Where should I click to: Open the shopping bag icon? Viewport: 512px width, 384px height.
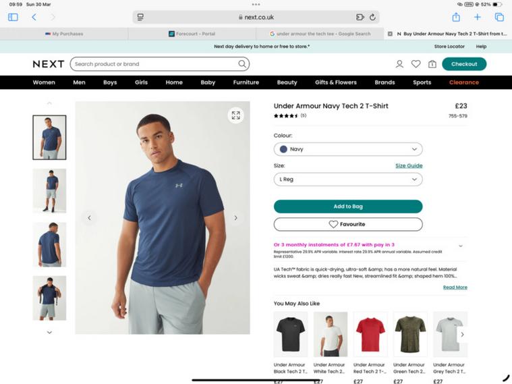(432, 64)
